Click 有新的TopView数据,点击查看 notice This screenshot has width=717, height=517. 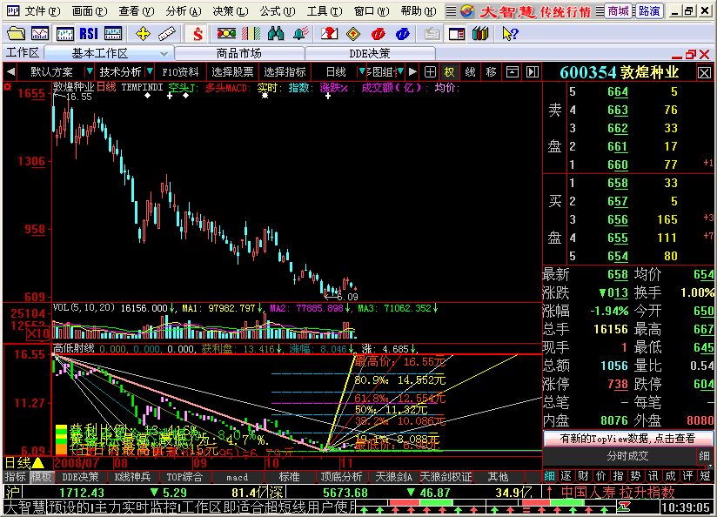pyautogui.click(x=627, y=439)
